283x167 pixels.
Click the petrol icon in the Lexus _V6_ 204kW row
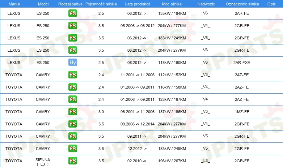coord(72,50)
